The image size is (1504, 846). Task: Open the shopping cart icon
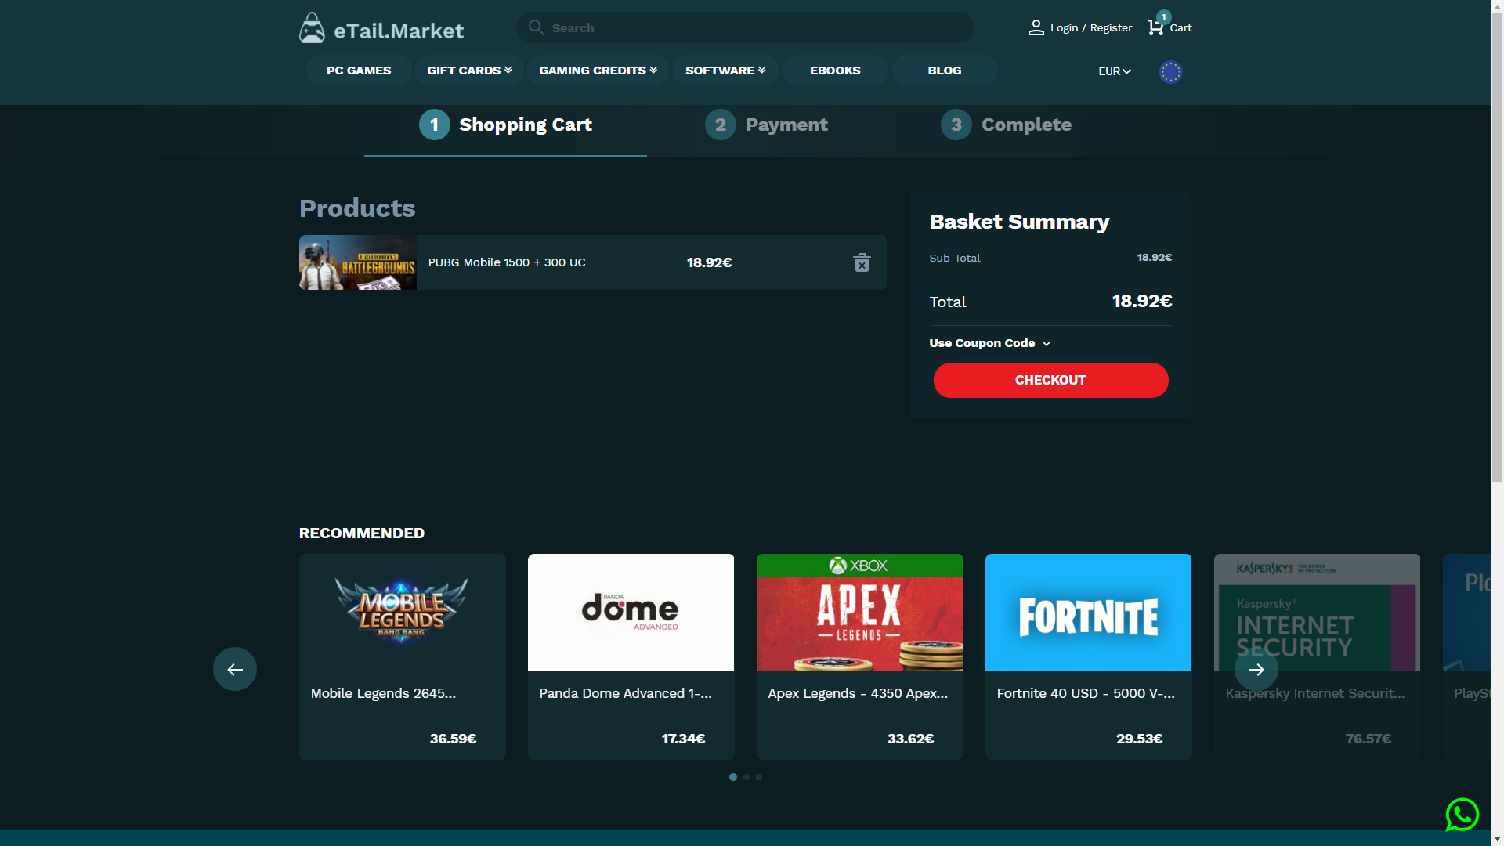[x=1155, y=27]
